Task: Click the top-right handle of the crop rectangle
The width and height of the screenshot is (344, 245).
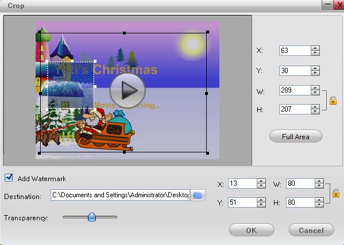Action: 207,32
